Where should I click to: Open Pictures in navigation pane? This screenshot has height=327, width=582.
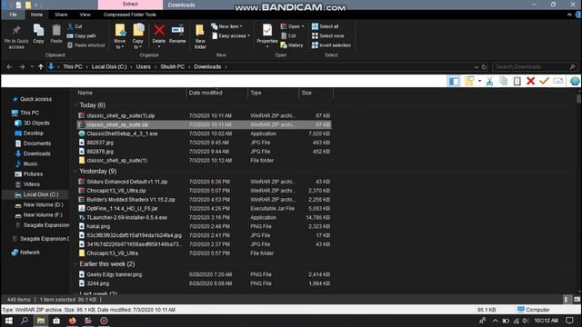tap(33, 173)
